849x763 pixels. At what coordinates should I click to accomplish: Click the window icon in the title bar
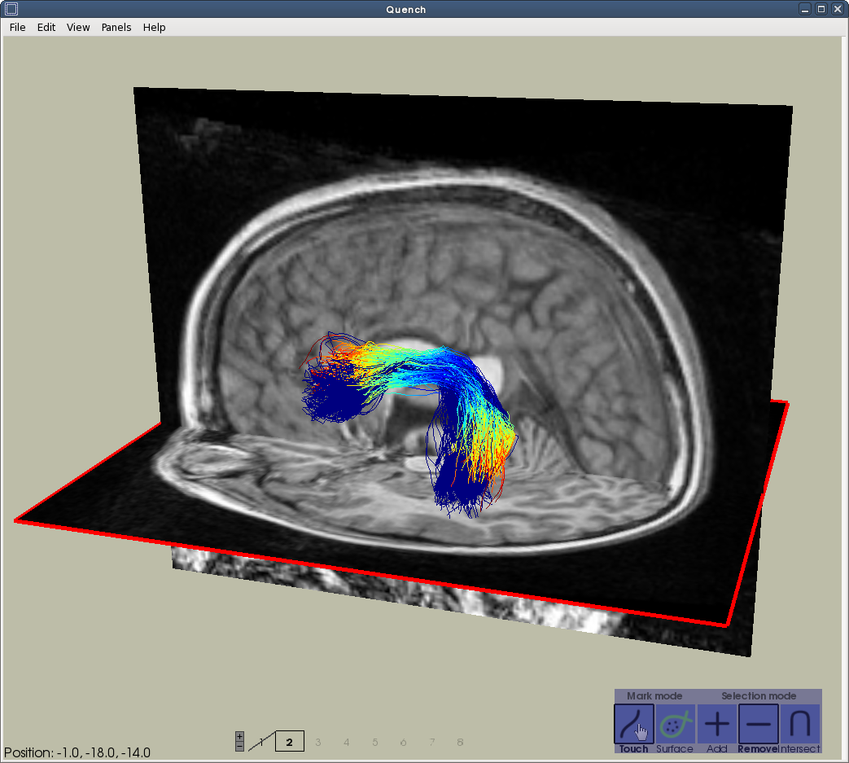11,9
